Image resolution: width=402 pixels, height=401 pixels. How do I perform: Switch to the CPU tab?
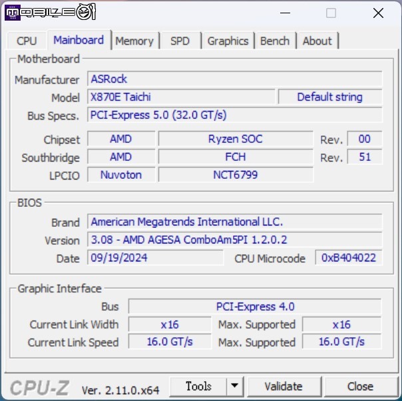27,41
